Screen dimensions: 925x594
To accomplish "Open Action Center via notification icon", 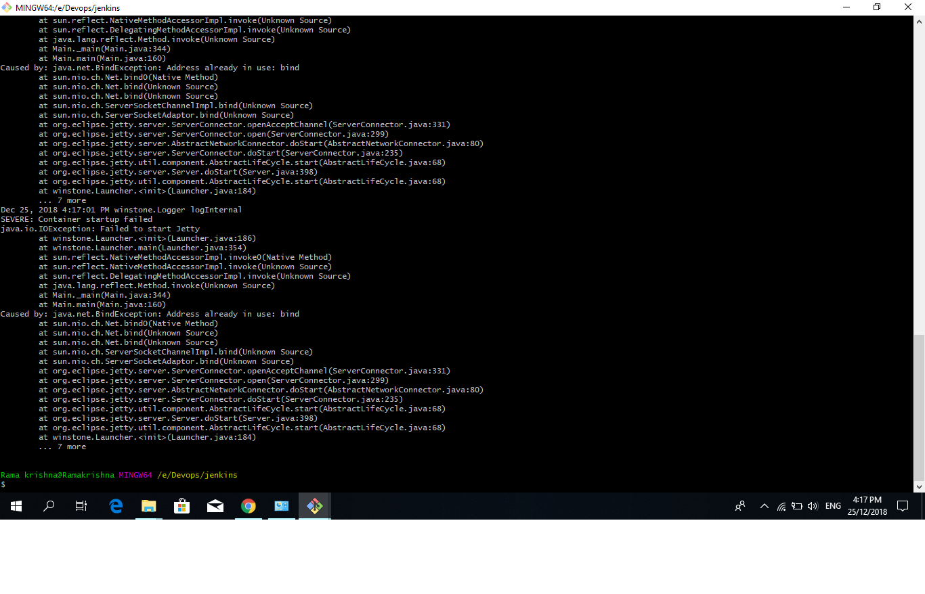I will pyautogui.click(x=903, y=505).
